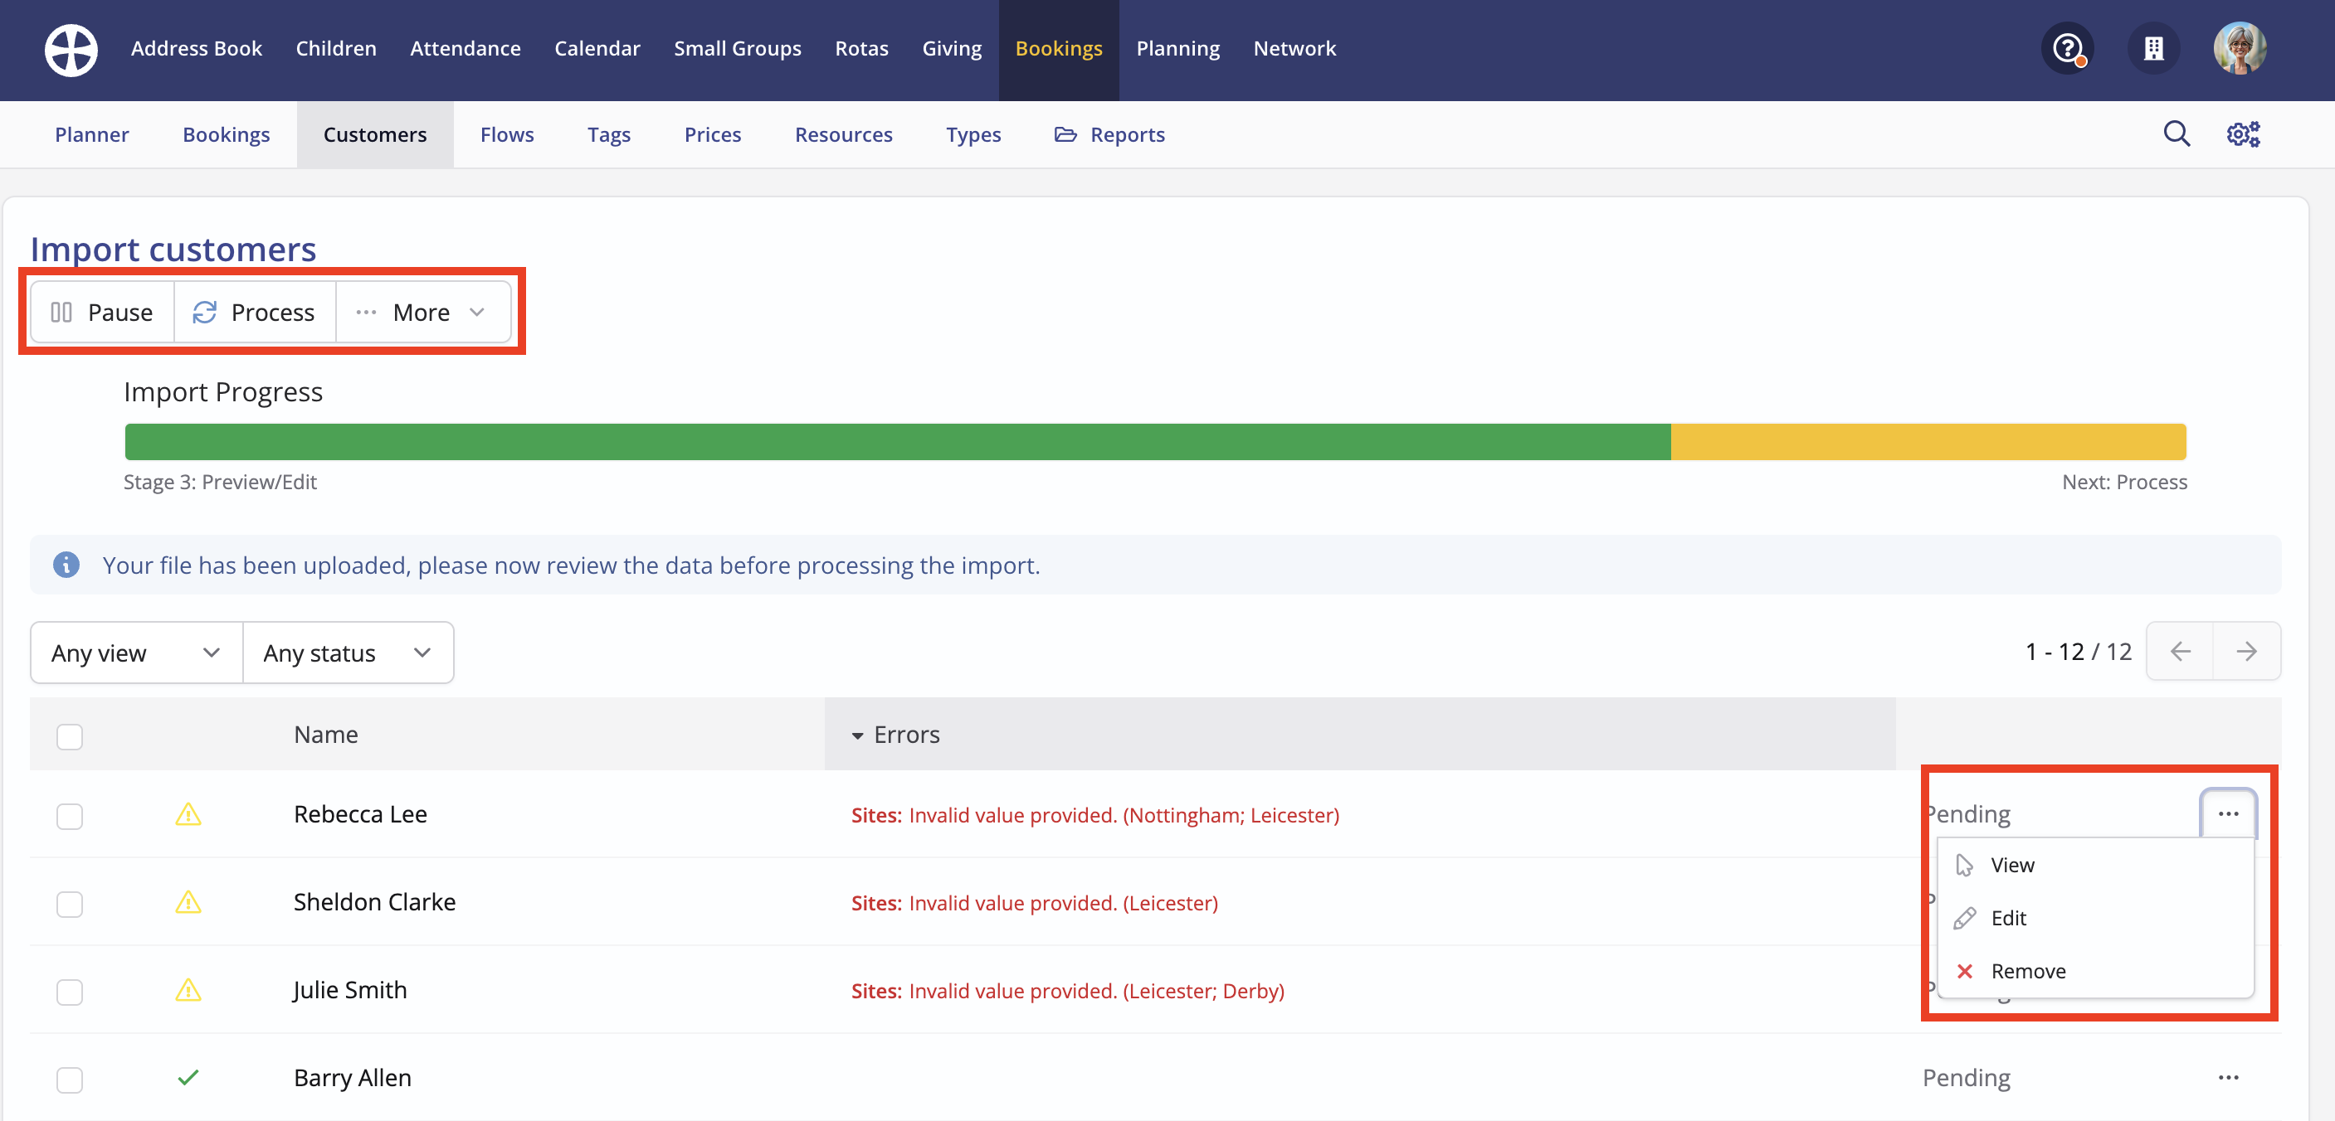
Task: Tick the checkbox for Rebecca Lee
Action: pyautogui.click(x=70, y=816)
